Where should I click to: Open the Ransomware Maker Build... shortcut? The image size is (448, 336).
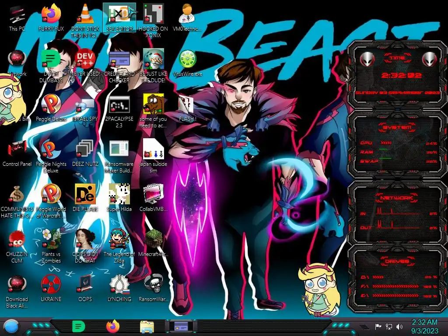119,156
